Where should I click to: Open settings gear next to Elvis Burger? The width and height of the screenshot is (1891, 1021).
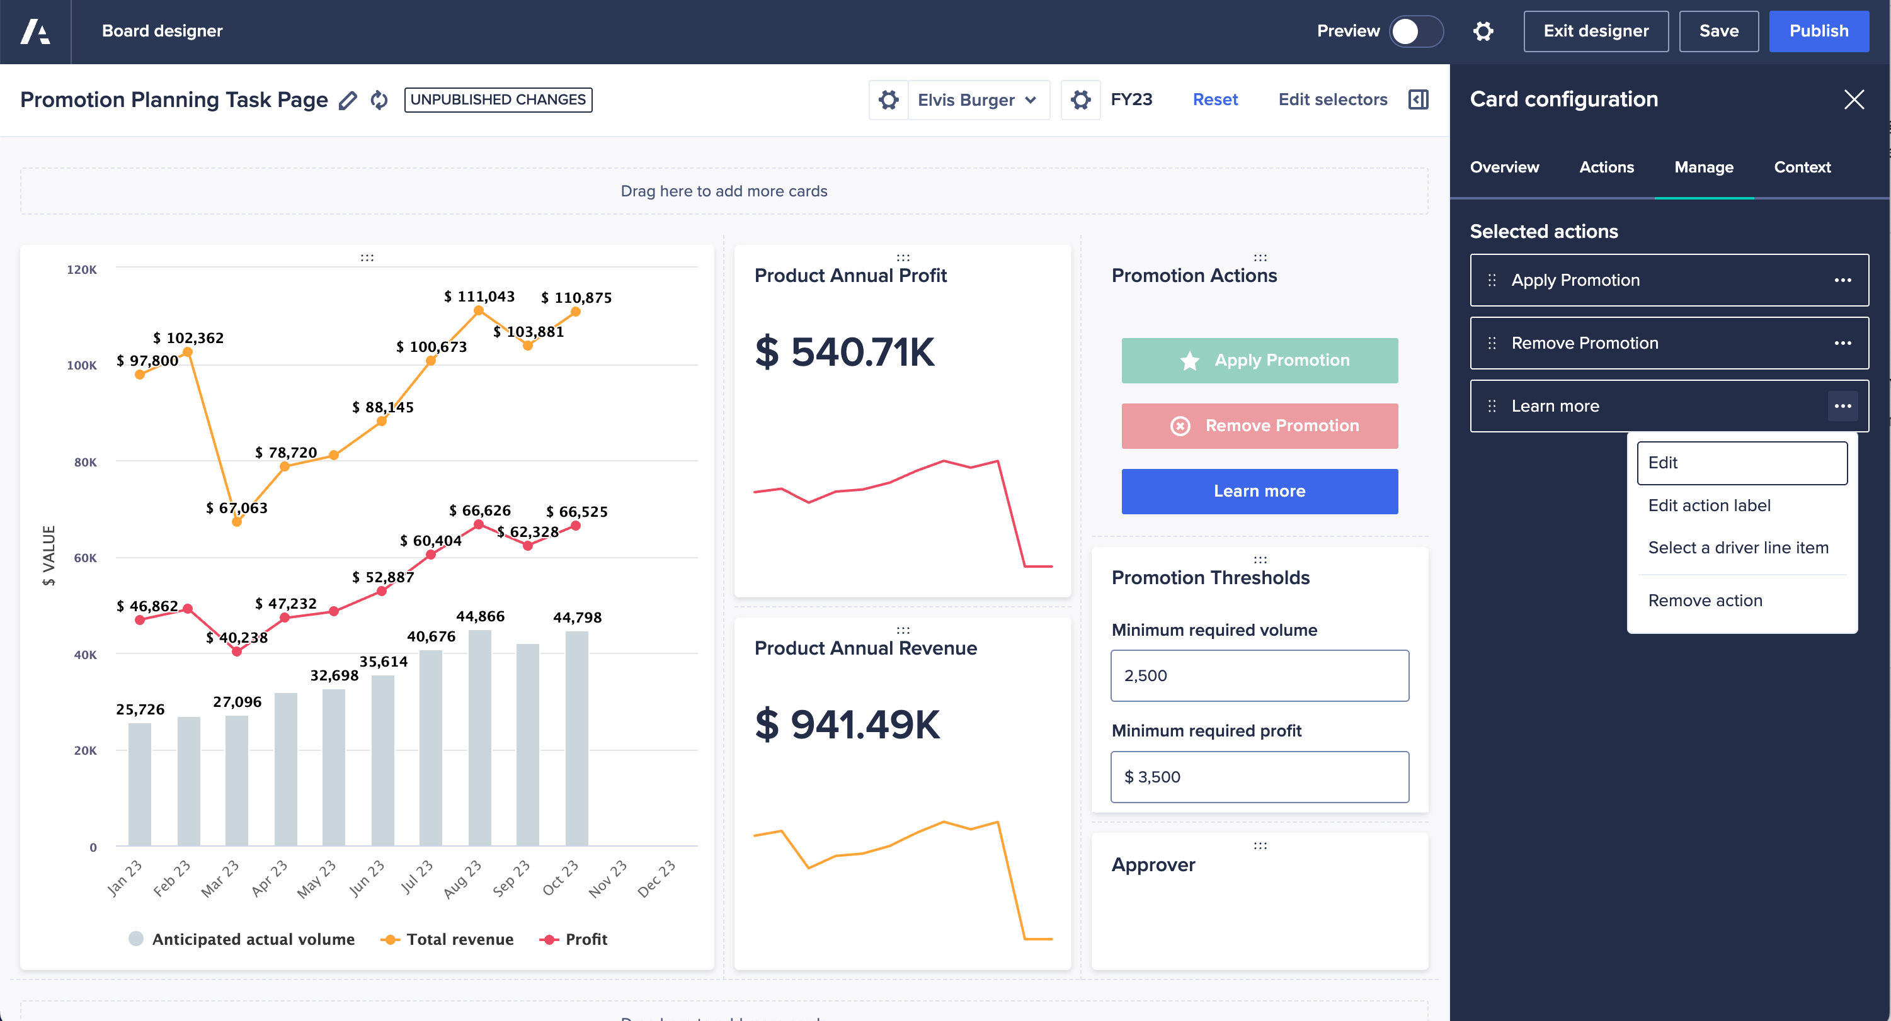tap(888, 99)
